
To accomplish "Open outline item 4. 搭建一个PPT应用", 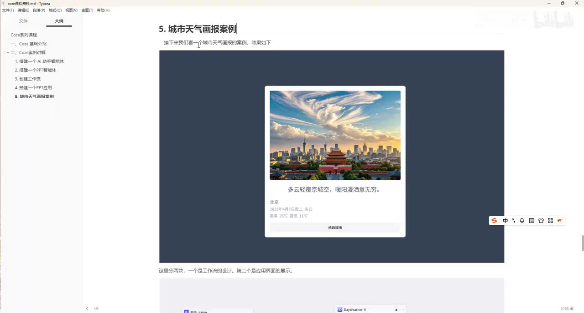I will (33, 87).
